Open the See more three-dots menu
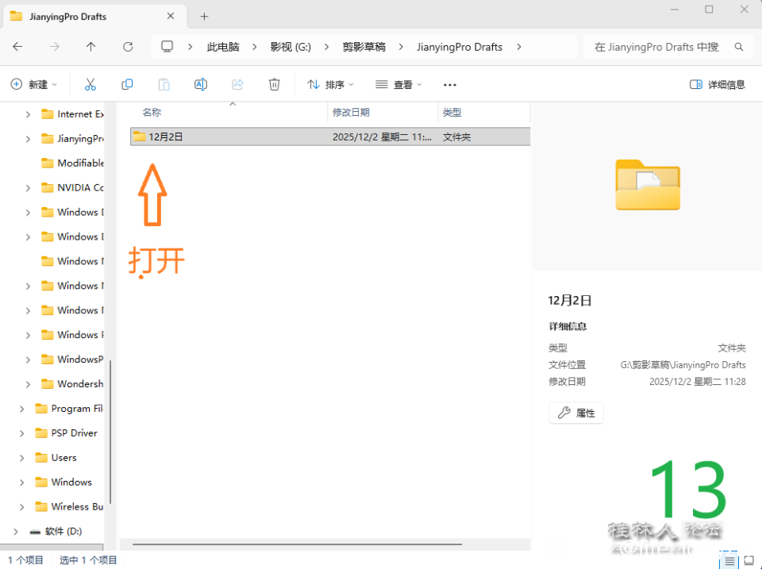 (x=450, y=84)
